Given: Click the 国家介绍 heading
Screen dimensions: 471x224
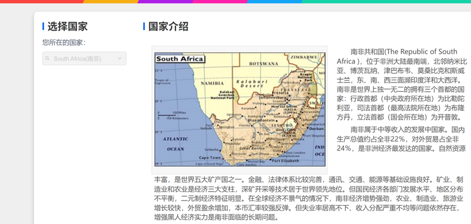Looking at the screenshot, I should click(168, 27).
